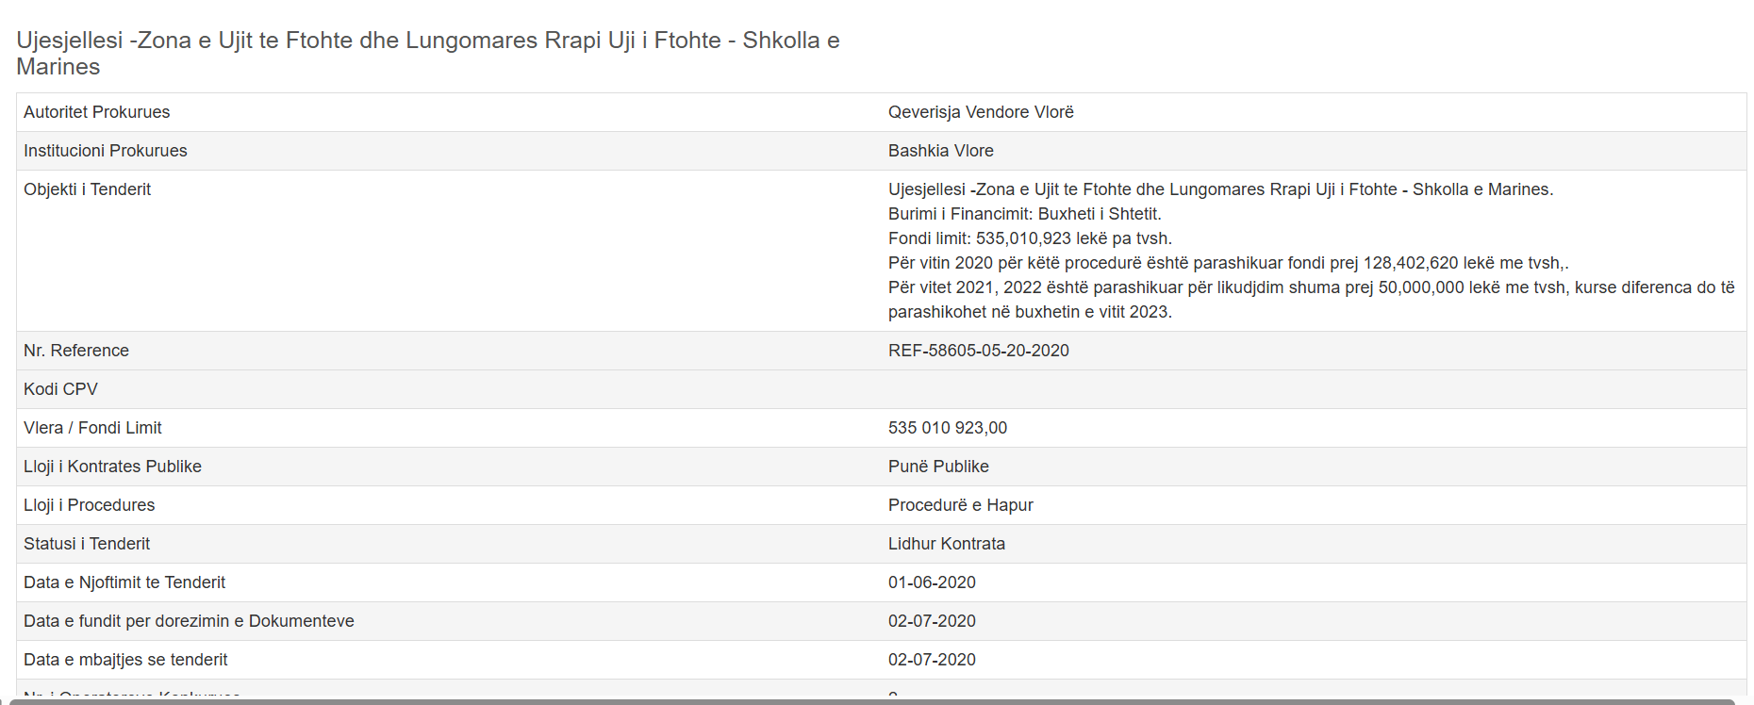Click the Nr. Reference row label
Screen dimensions: 1754x705
76,351
